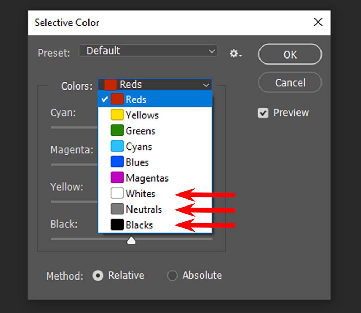Choose Neutrals from the Colors list
The height and width of the screenshot is (313, 361).
tap(143, 209)
